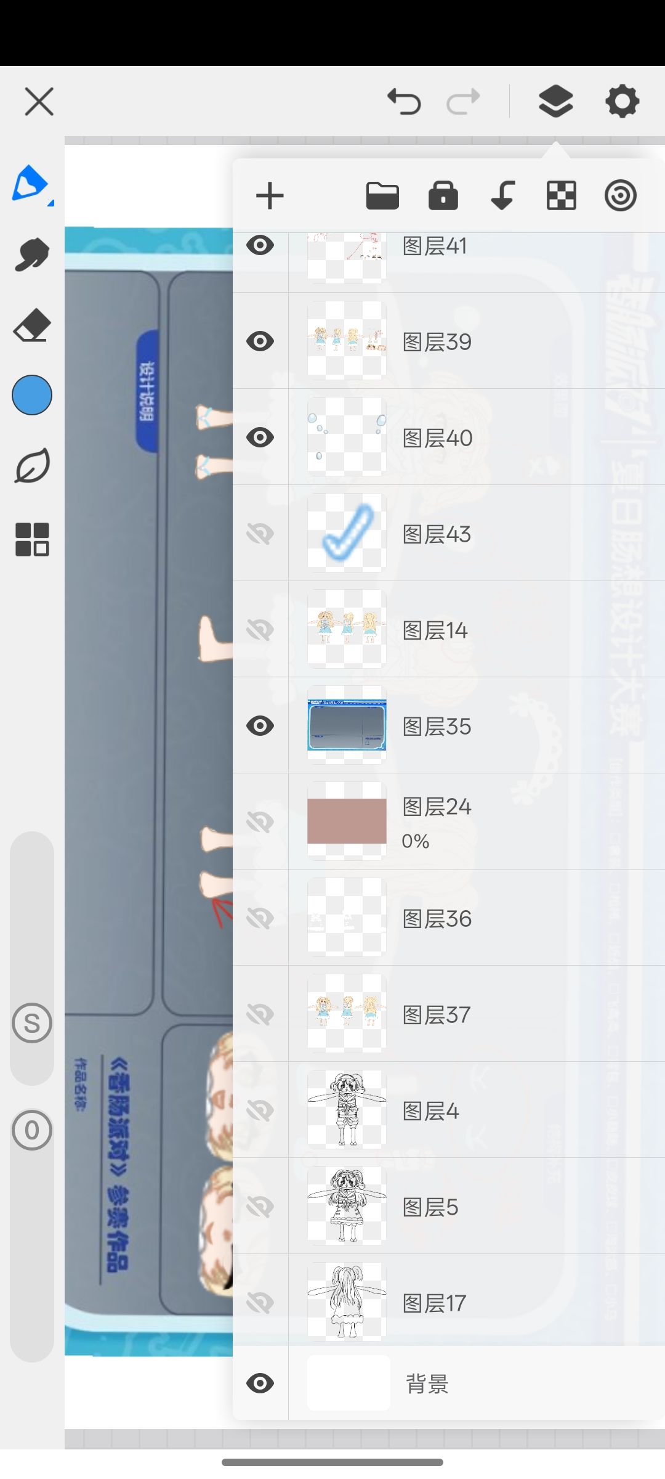Open the blue color swatch

click(32, 395)
